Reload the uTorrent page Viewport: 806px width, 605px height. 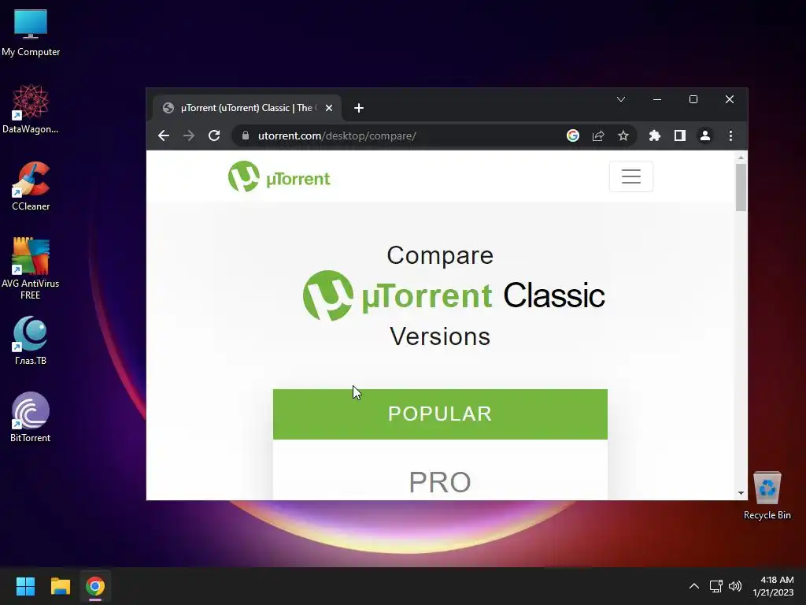click(214, 135)
